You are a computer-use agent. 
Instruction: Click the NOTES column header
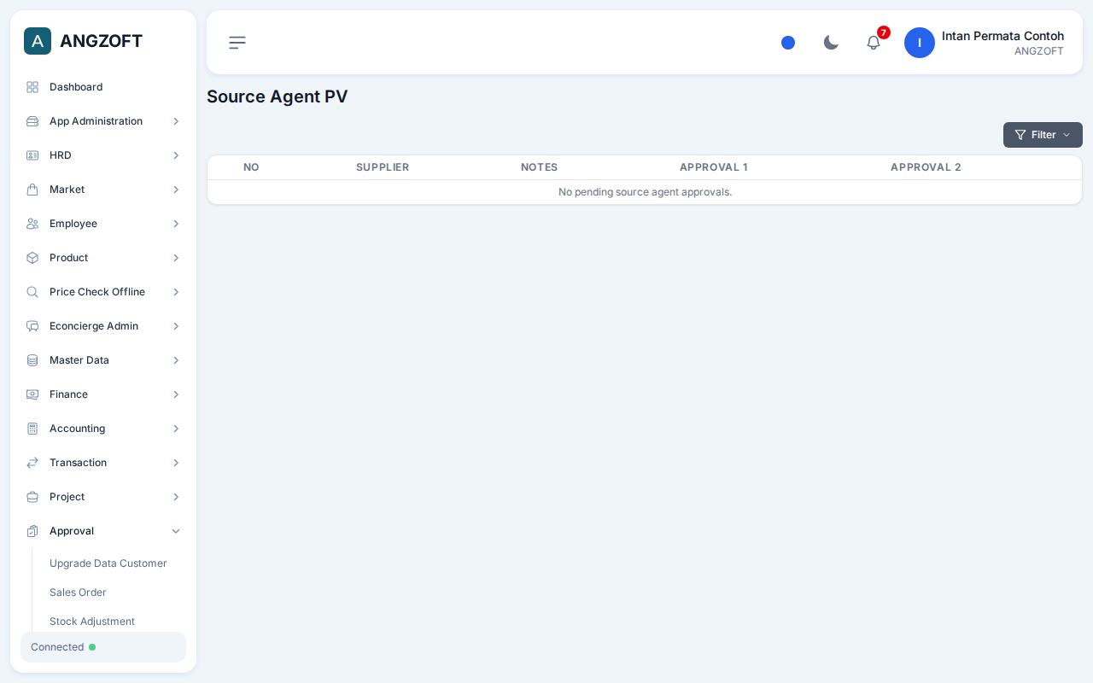(539, 167)
